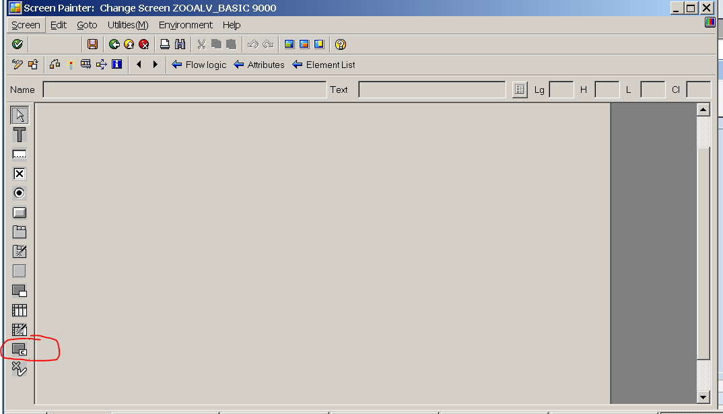Open the Environment menu
The image size is (723, 414).
pos(186,25)
